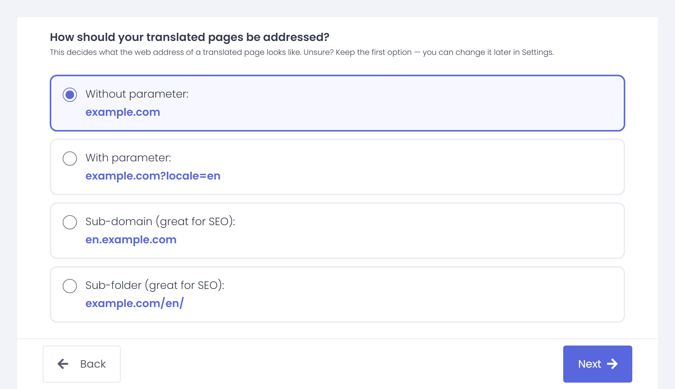This screenshot has width=675, height=389.
Task: Click the Back button
Action: pyautogui.click(x=82, y=364)
